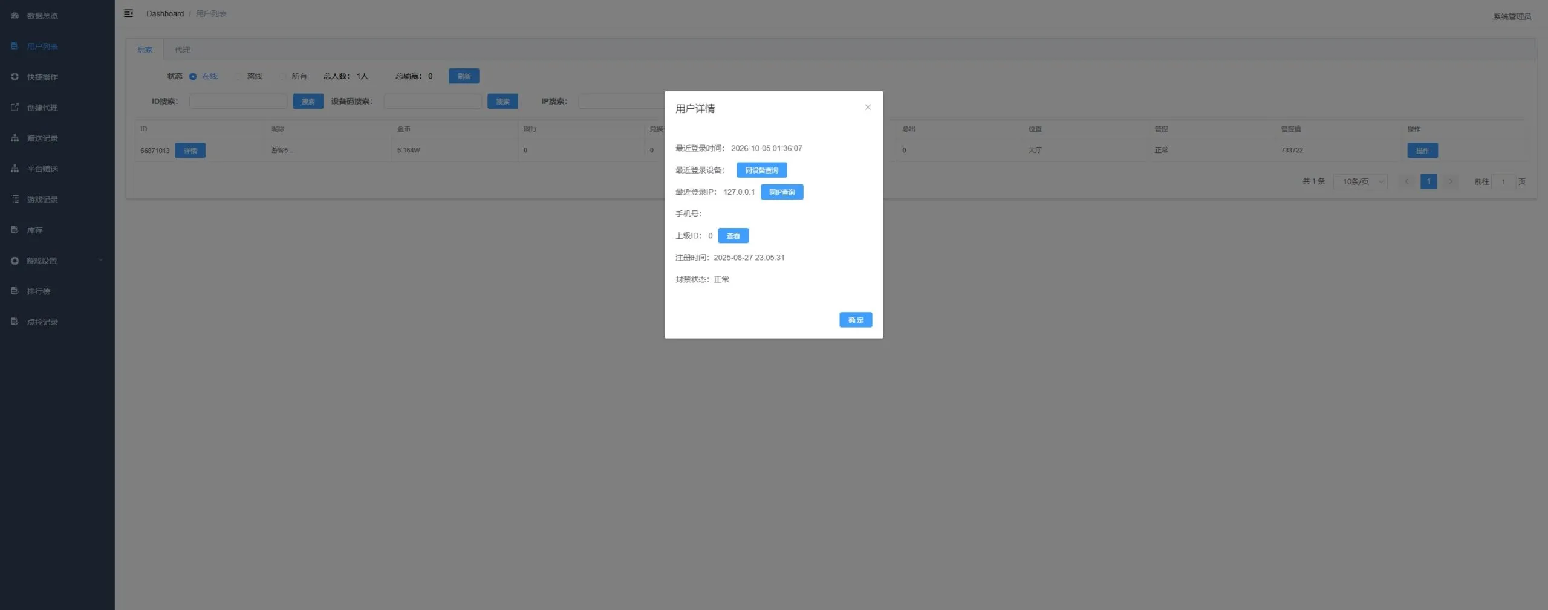Select the 离线 status radio button
This screenshot has height=610, width=1548.
click(x=238, y=76)
